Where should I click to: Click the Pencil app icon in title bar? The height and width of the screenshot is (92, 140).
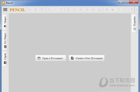(3, 3)
